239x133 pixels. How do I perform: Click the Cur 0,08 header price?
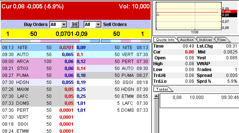(32, 6)
